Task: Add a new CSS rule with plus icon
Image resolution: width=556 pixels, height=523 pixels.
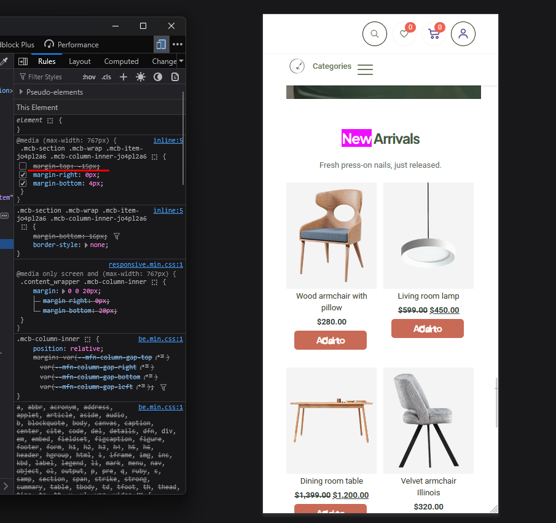Action: coord(123,77)
